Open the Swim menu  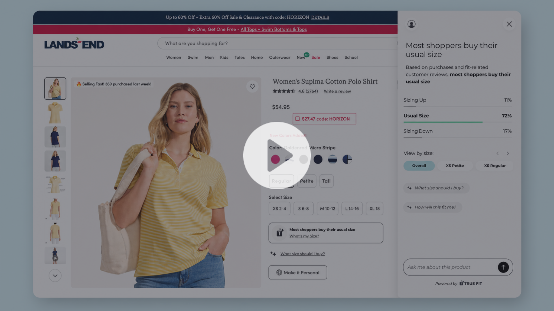[x=193, y=58]
